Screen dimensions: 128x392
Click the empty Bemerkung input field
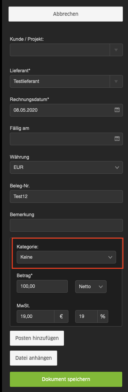[66, 225]
